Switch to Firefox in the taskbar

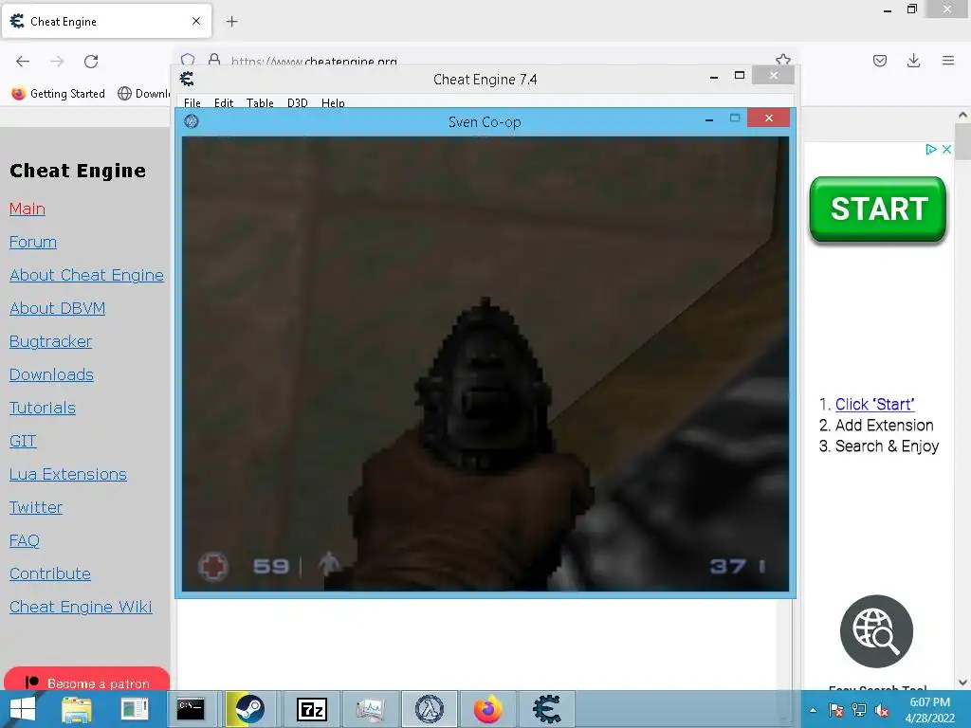point(488,709)
